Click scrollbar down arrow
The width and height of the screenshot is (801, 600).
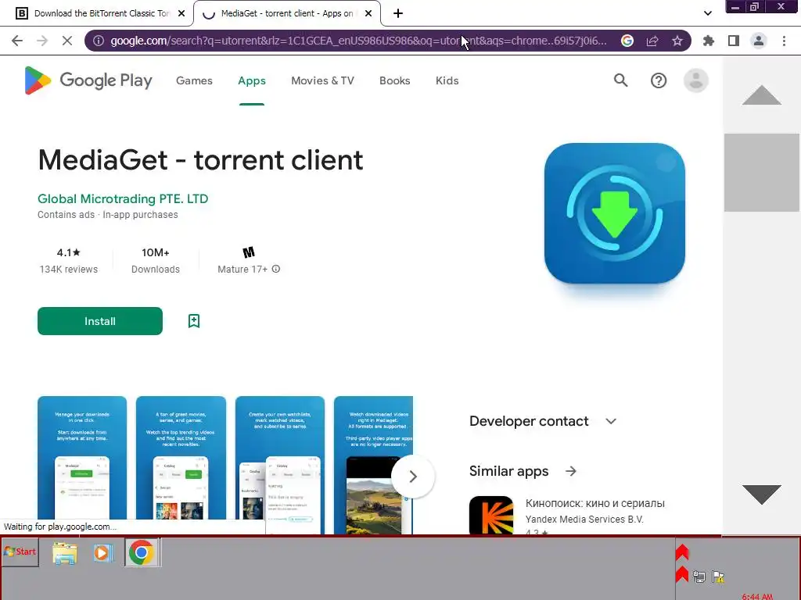click(x=761, y=495)
